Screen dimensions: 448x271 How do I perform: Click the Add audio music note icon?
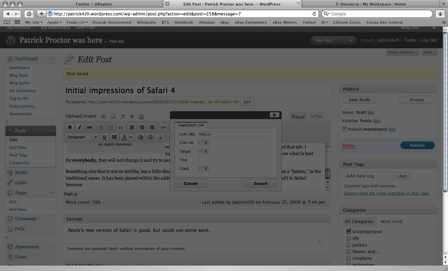(122, 116)
